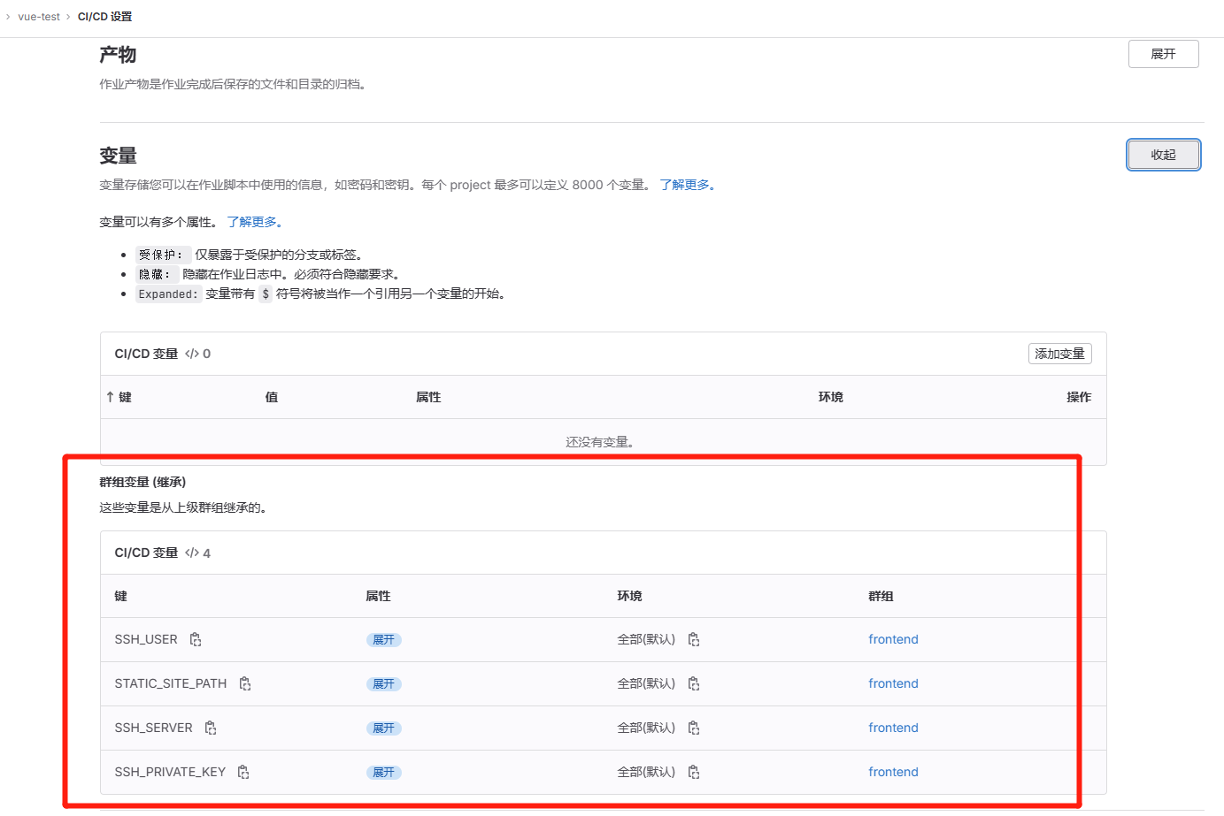Click the 产物 section heading

[x=118, y=55]
